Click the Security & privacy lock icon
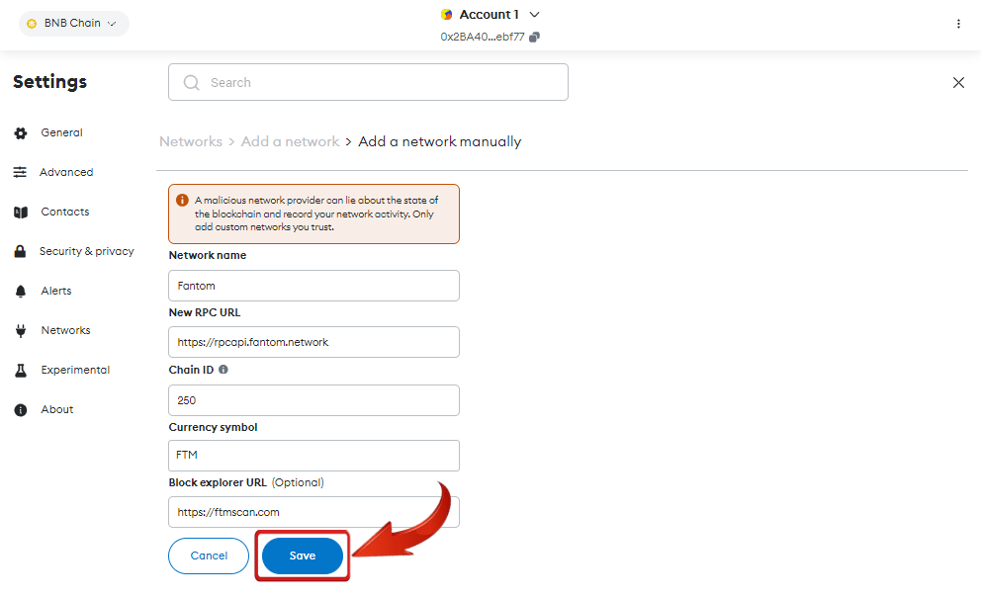981x598 pixels. point(20,251)
